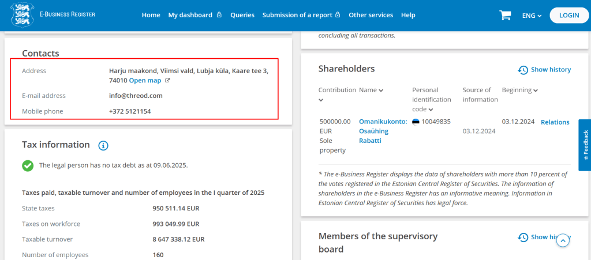Go to the Home menu item

(x=151, y=15)
